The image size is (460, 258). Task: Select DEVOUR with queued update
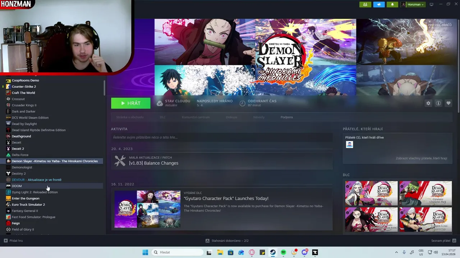click(x=37, y=180)
